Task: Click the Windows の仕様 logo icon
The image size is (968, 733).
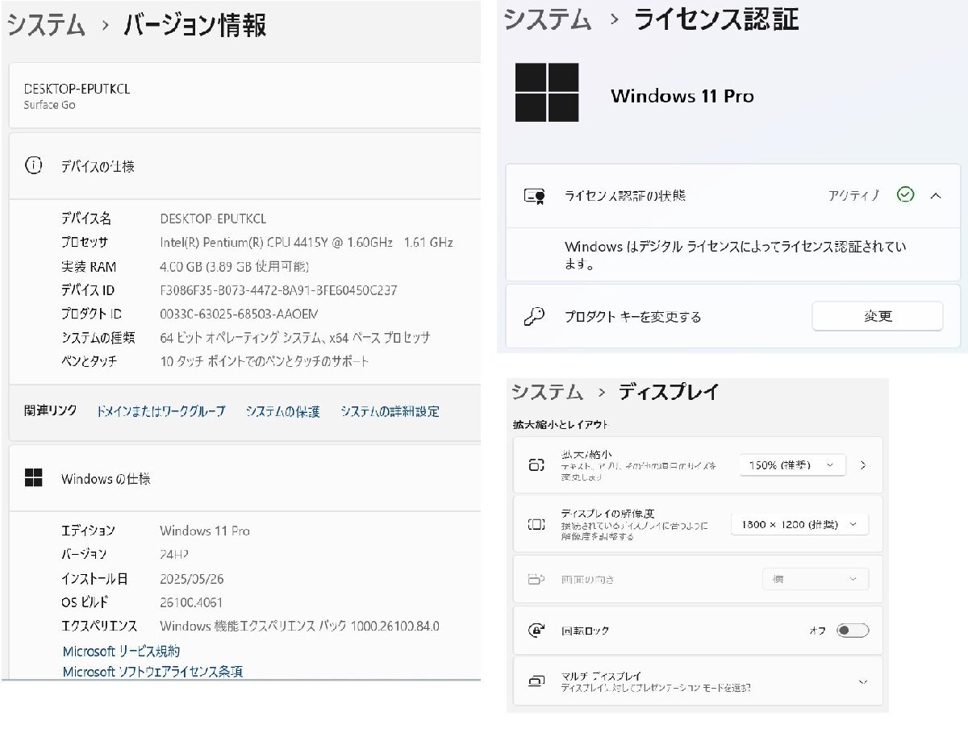Action: pos(33,477)
